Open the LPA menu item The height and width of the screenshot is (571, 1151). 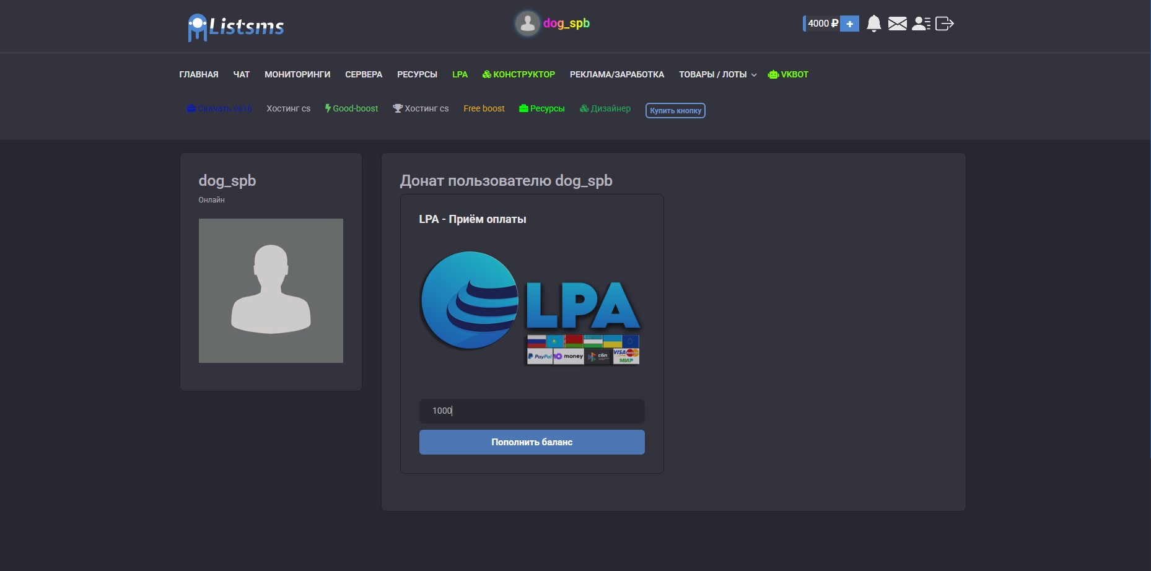tap(460, 74)
